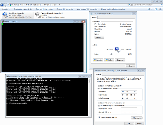Expand arrow after Network Connections breadcrumb

click(x=60, y=5)
